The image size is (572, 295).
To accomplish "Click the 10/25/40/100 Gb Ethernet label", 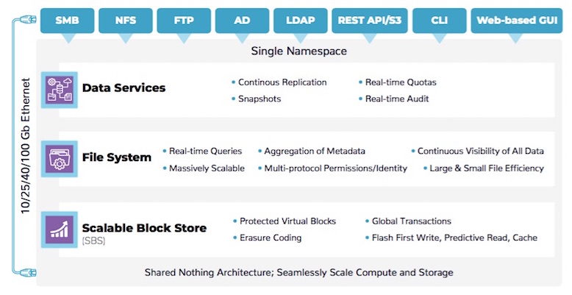I will (25, 146).
